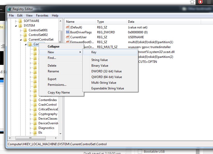Create a new Expandable String Value
213x154 pixels.
[x=110, y=88]
